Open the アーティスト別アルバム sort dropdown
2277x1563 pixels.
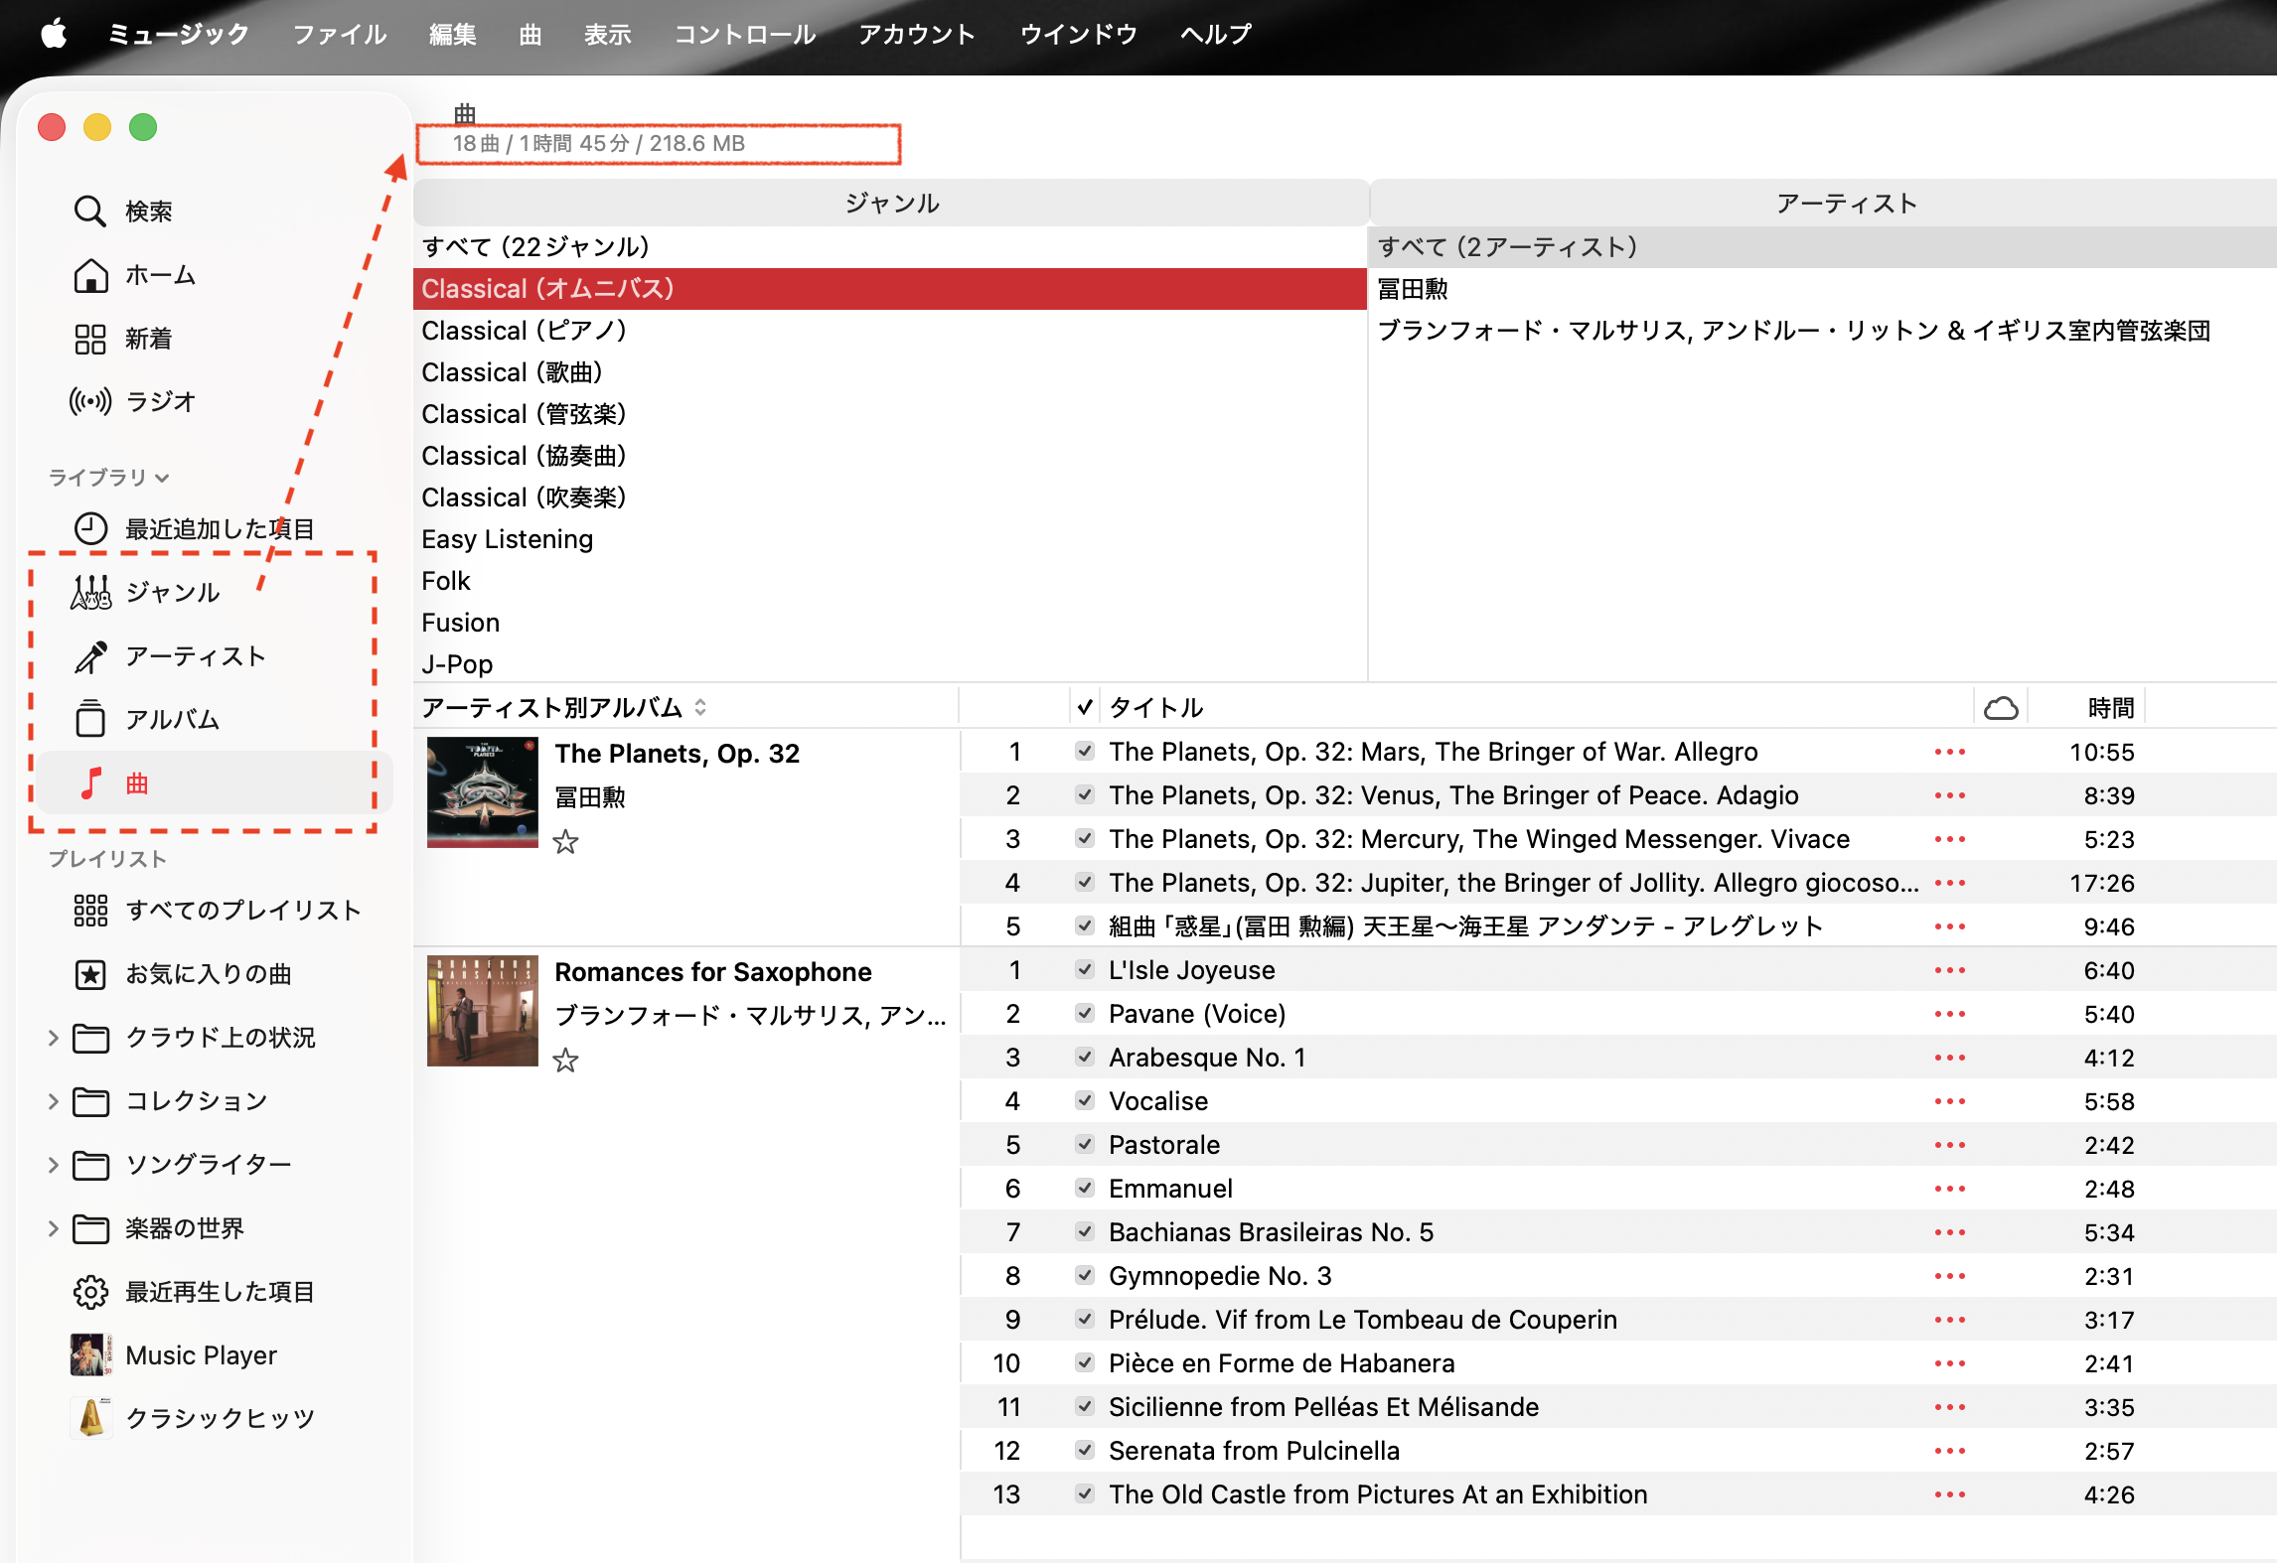pyautogui.click(x=699, y=707)
